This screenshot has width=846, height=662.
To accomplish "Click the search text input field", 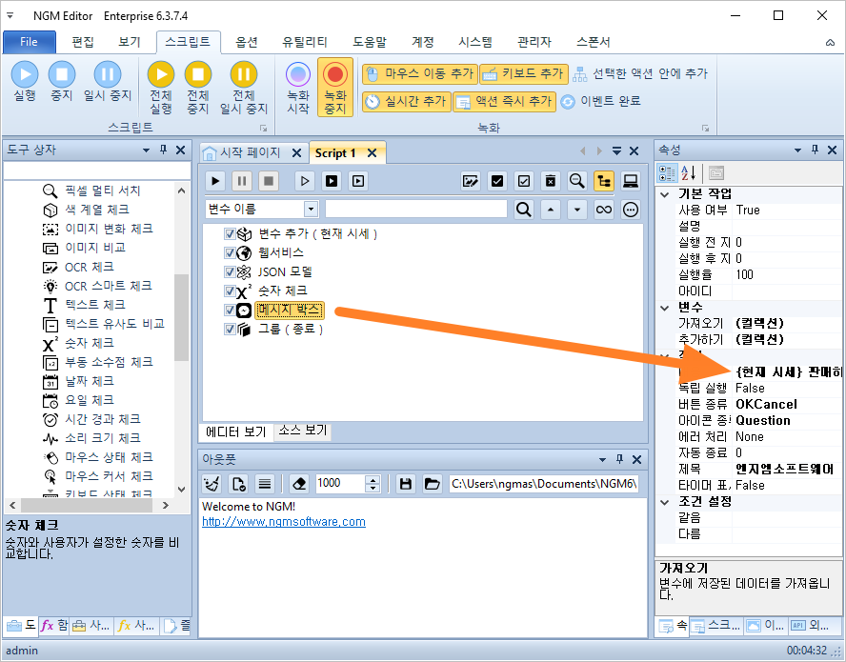I will point(416,210).
